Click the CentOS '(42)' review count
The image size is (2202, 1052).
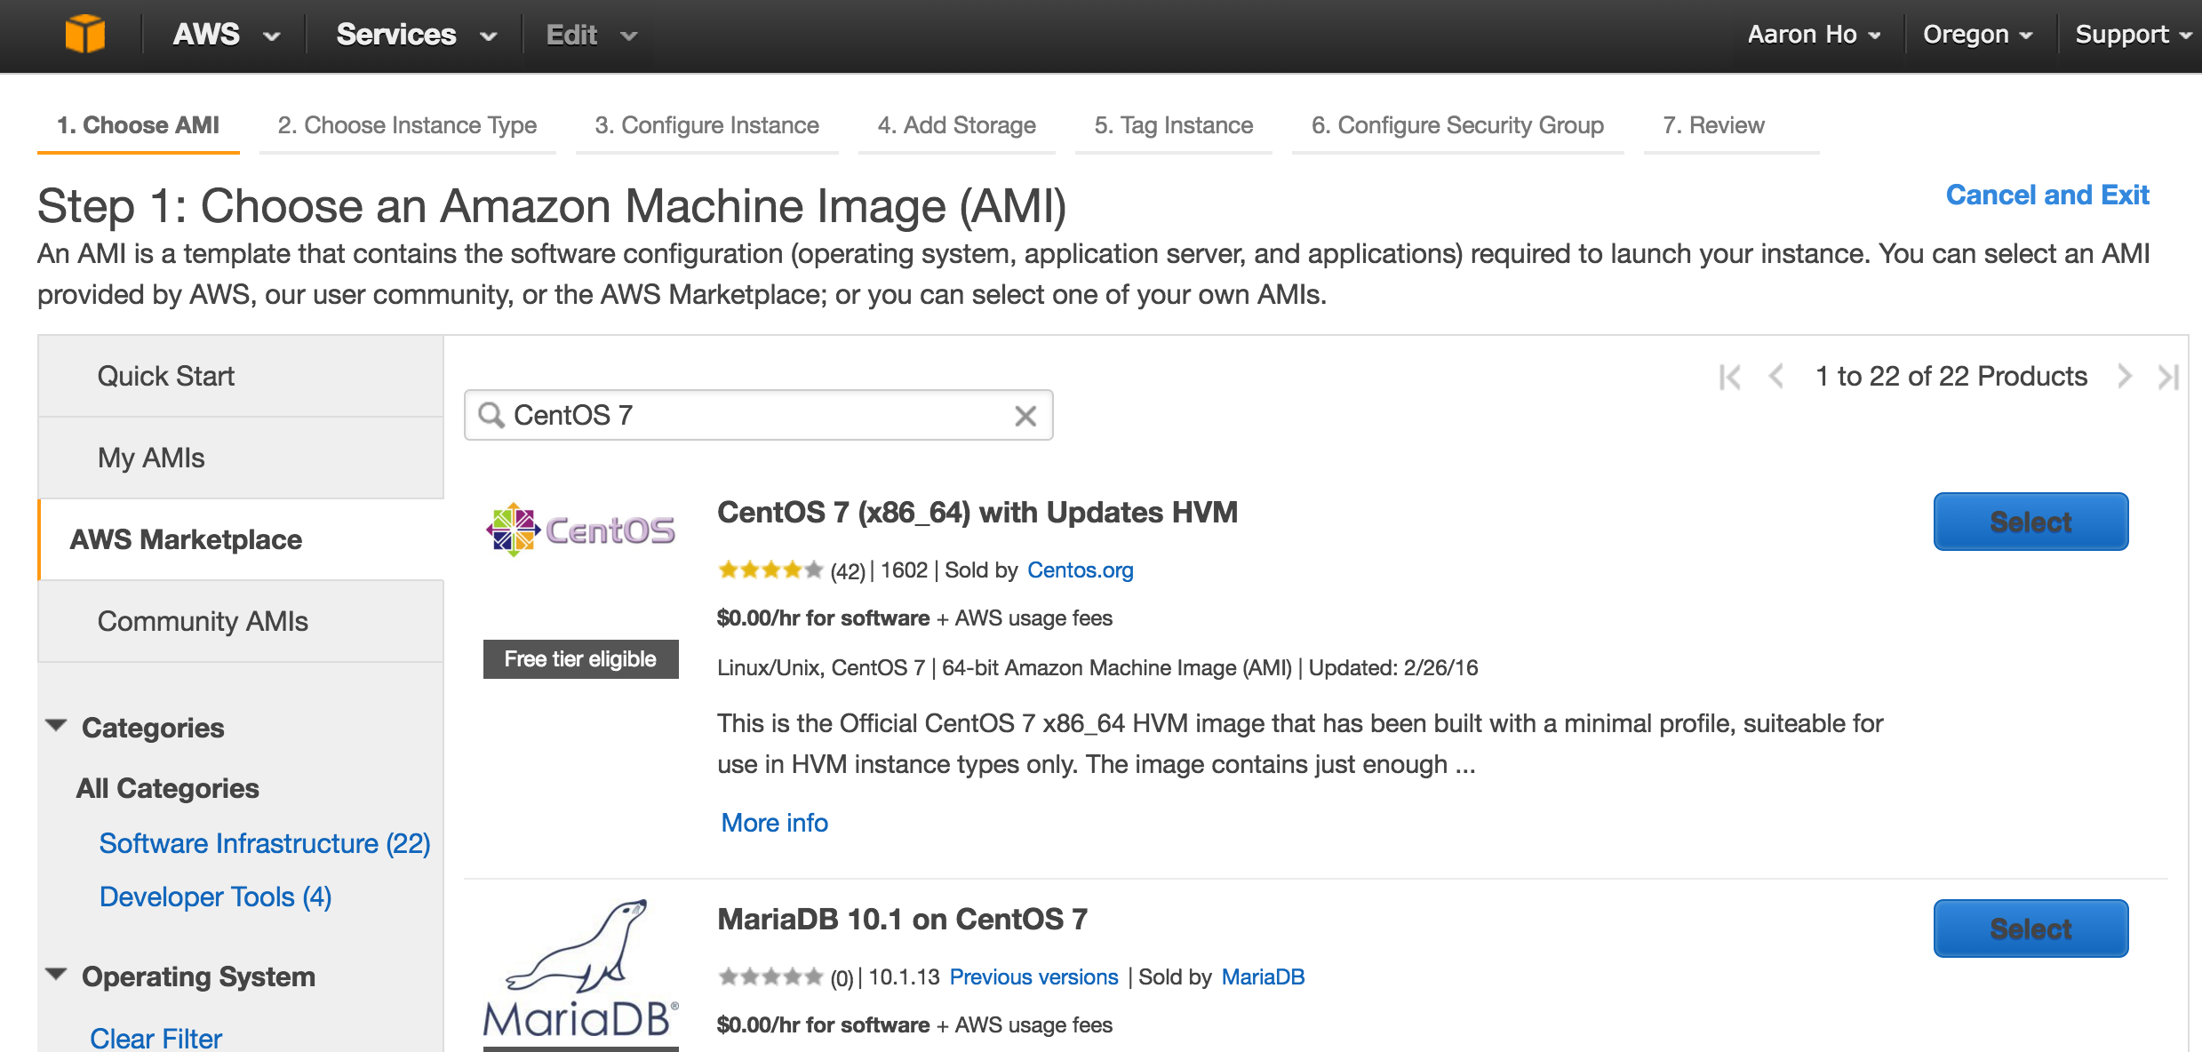click(848, 570)
